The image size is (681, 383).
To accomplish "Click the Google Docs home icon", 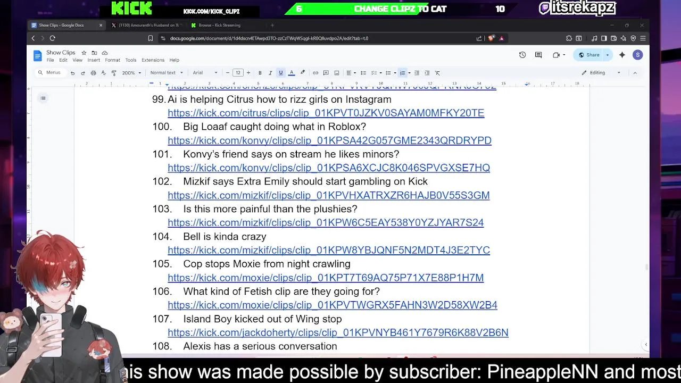I will [37, 56].
